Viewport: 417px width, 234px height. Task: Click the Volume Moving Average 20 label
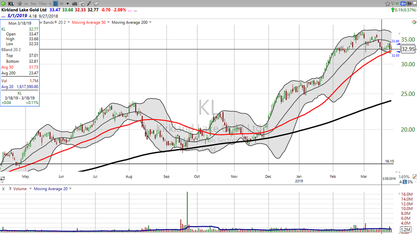click(x=50, y=189)
